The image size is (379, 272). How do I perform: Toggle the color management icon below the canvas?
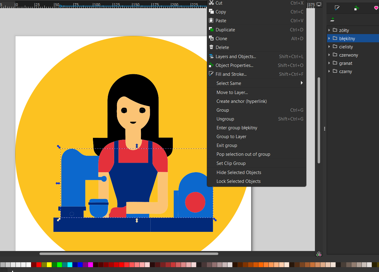coord(319,254)
